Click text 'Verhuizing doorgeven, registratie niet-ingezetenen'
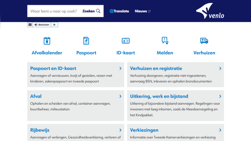The width and height of the screenshot is (251, 141). pos(168,75)
